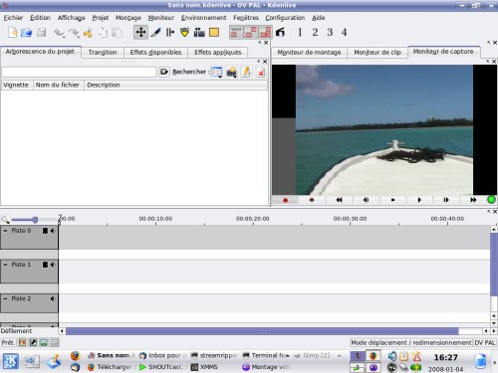Click the dark figures icon in the toolbar
Viewport: 498px width, 373px height.
coord(199,33)
